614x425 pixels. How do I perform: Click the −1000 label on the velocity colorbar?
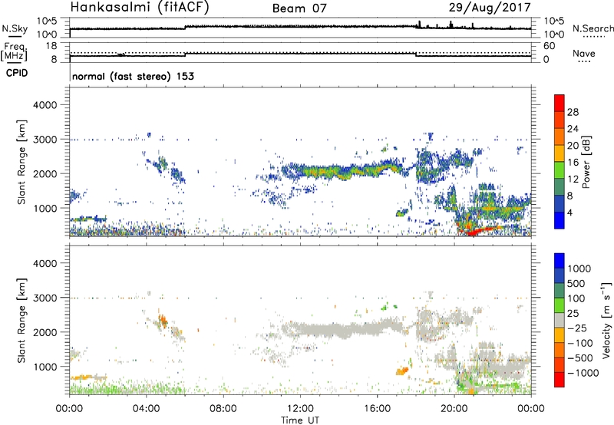[583, 373]
